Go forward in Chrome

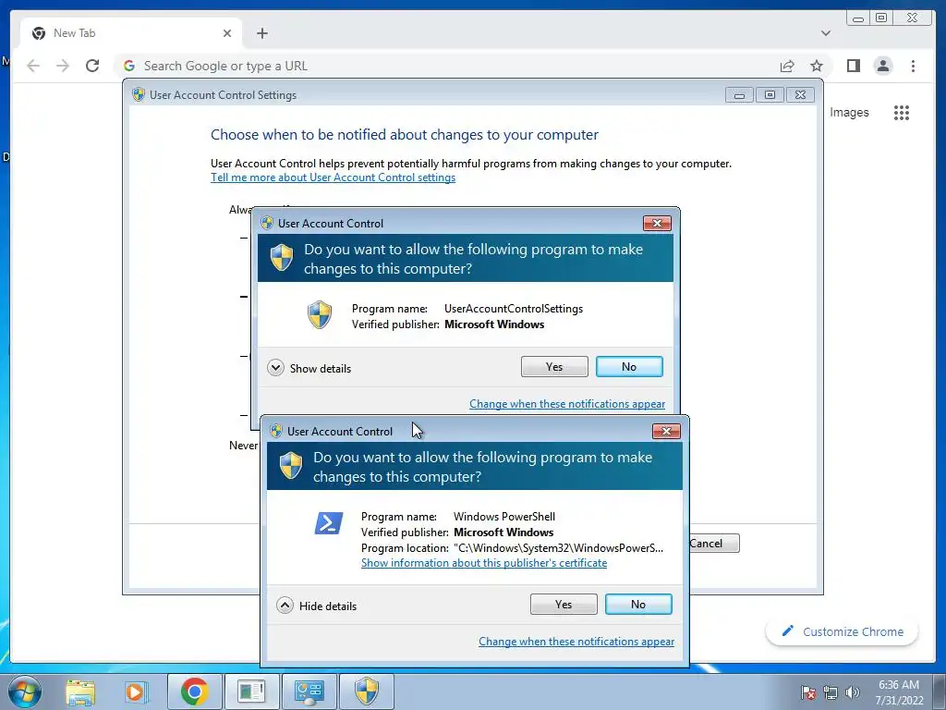pyautogui.click(x=63, y=66)
